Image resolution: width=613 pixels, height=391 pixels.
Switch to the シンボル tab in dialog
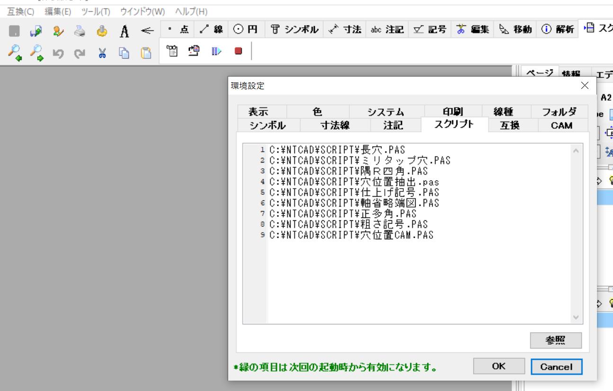tap(267, 125)
